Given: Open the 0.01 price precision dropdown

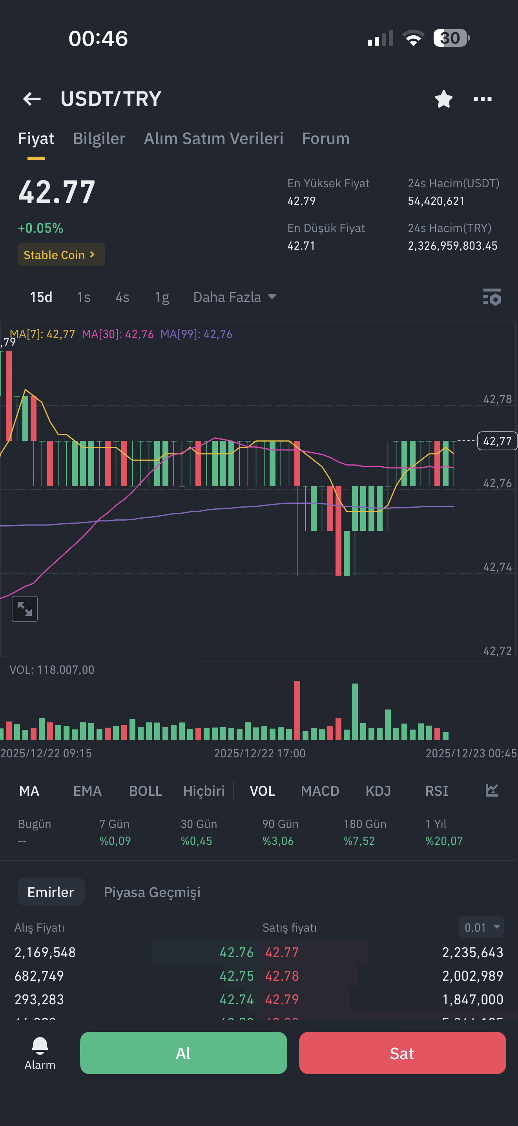Looking at the screenshot, I should [x=481, y=927].
